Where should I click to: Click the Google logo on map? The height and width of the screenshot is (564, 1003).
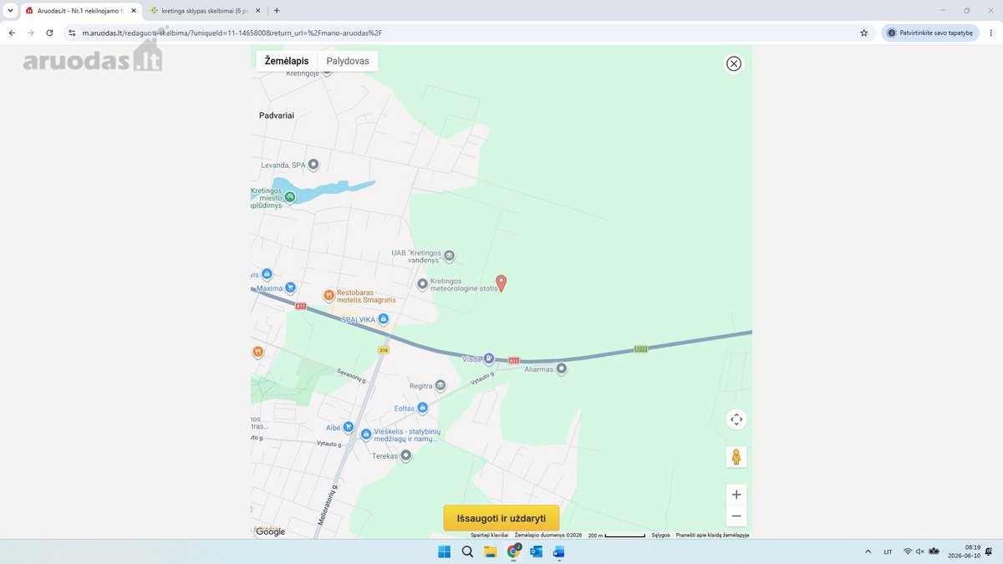click(x=270, y=531)
